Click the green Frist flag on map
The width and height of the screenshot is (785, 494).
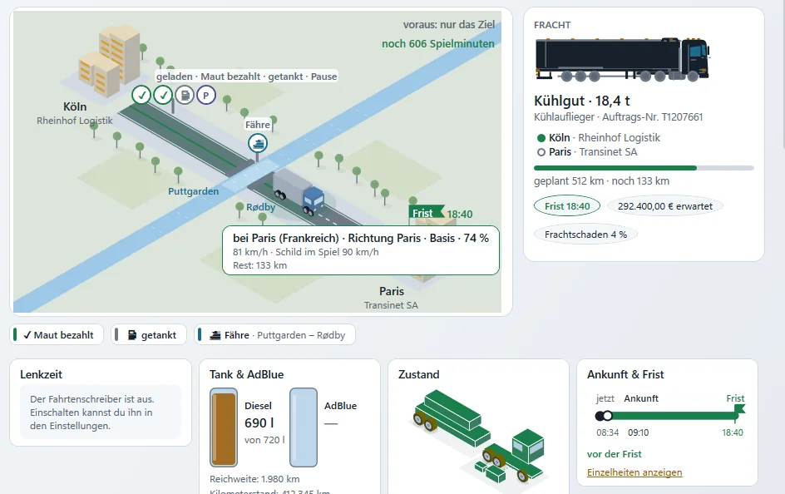(x=426, y=213)
